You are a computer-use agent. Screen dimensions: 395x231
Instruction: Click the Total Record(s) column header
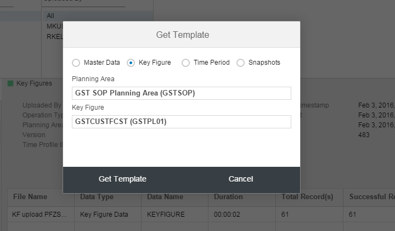pos(309,197)
